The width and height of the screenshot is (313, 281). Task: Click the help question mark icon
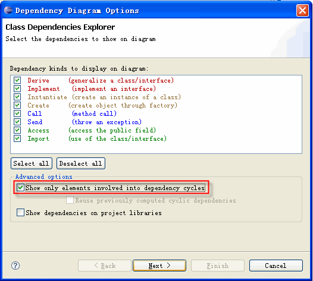15,266
